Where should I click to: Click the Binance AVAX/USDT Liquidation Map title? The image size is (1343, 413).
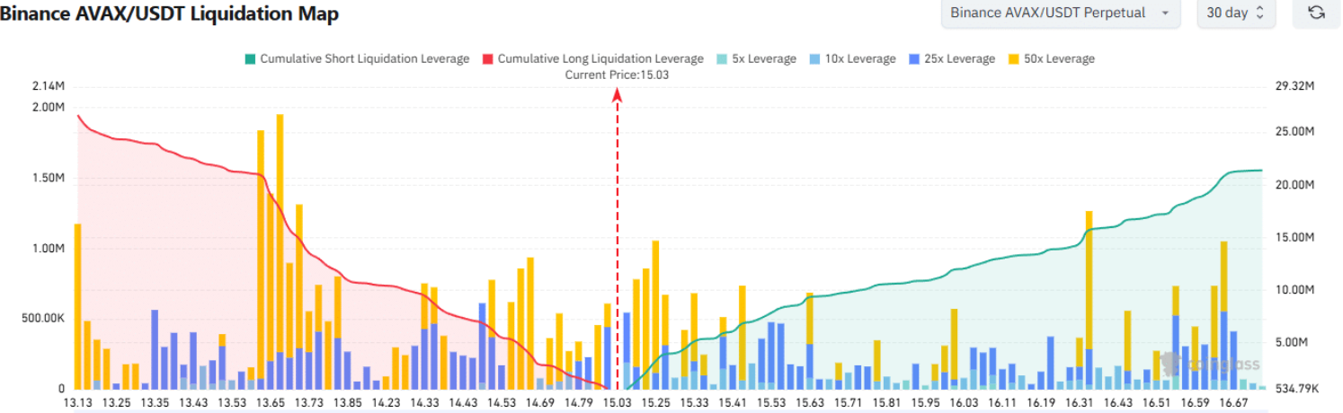coord(169,13)
